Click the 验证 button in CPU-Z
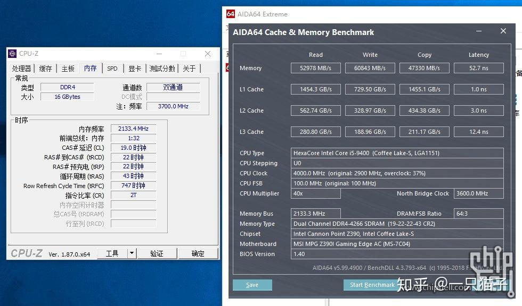The width and height of the screenshot is (522, 306). coord(157,253)
